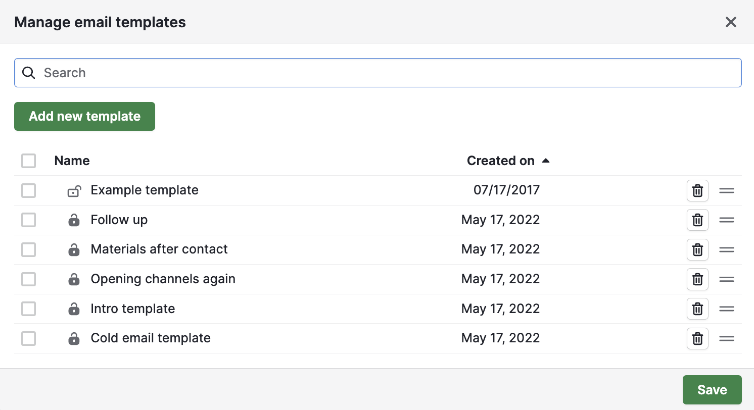Image resolution: width=754 pixels, height=410 pixels.
Task: Click the lock icon beside Cold email template
Action: pos(74,338)
